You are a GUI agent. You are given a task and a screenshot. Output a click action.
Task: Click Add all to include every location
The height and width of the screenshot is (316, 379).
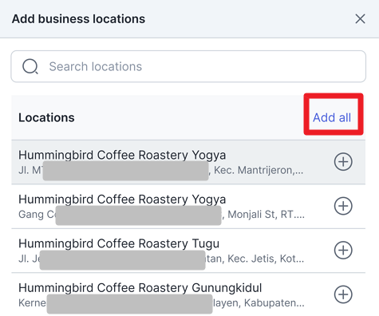tap(332, 117)
